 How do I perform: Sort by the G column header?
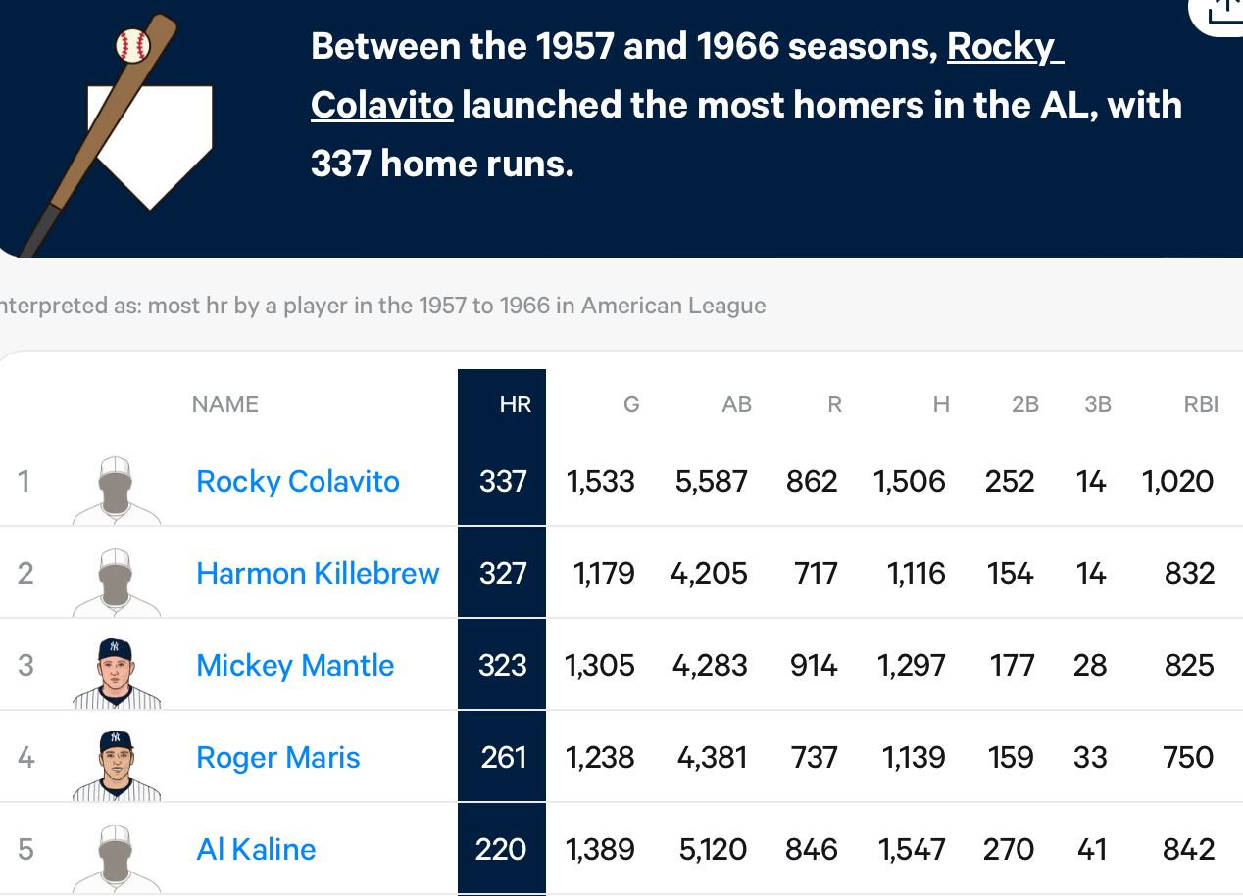(631, 404)
